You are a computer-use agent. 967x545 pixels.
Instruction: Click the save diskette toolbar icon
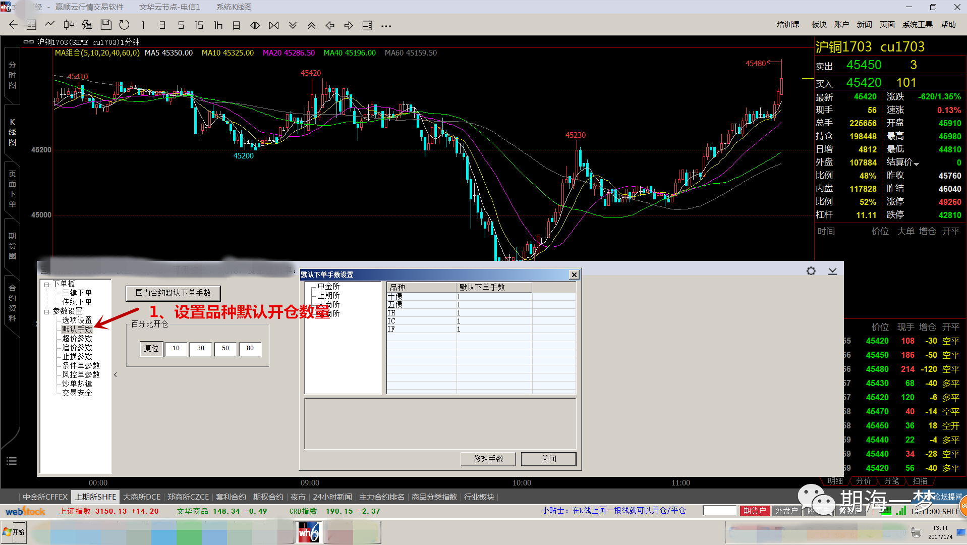(106, 25)
